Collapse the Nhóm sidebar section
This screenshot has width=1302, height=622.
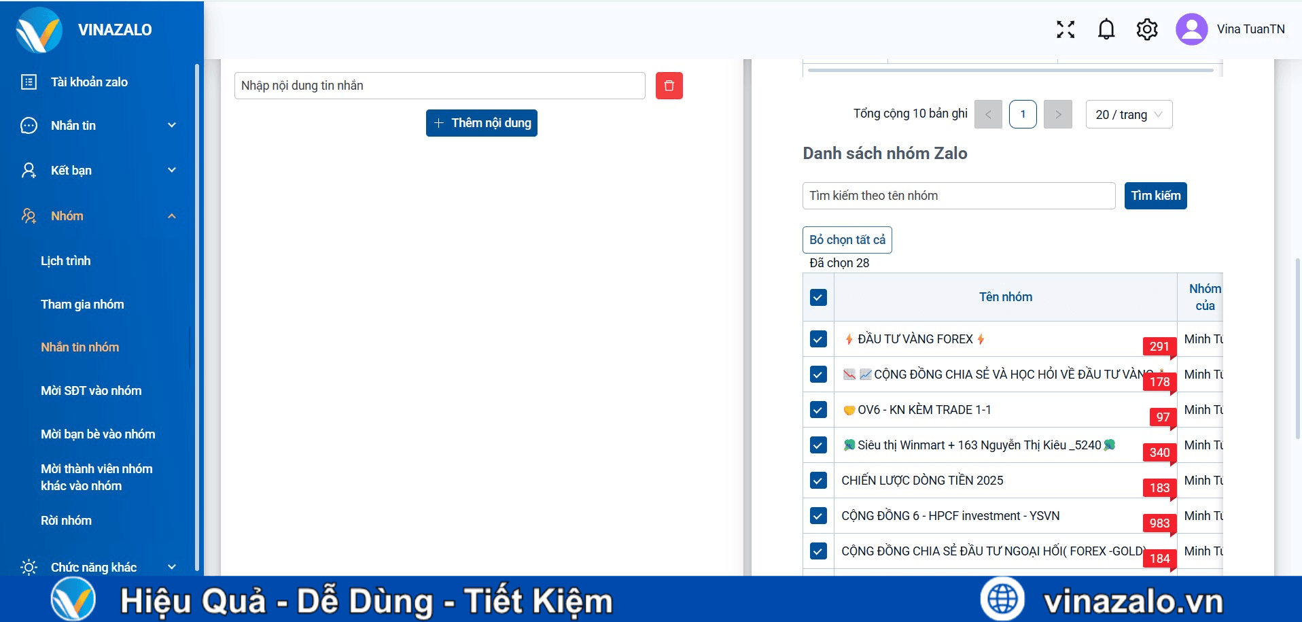tap(171, 215)
